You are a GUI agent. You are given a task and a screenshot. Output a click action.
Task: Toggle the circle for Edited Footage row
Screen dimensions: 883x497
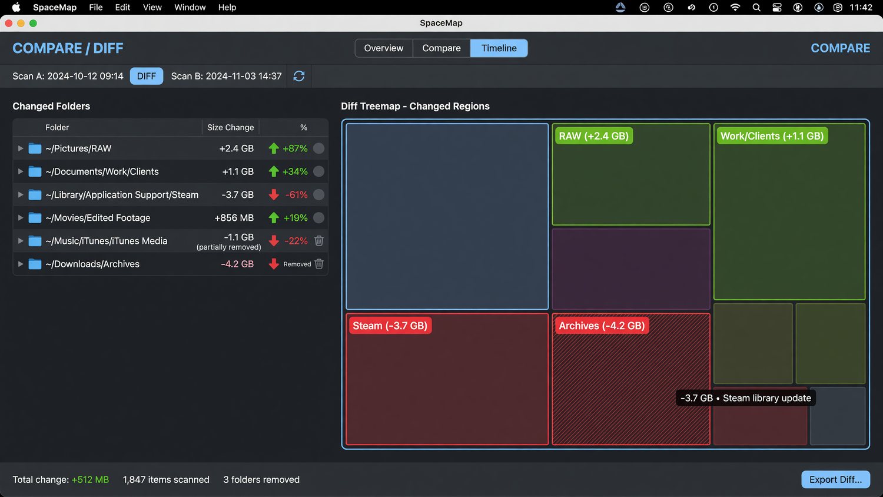tap(319, 218)
